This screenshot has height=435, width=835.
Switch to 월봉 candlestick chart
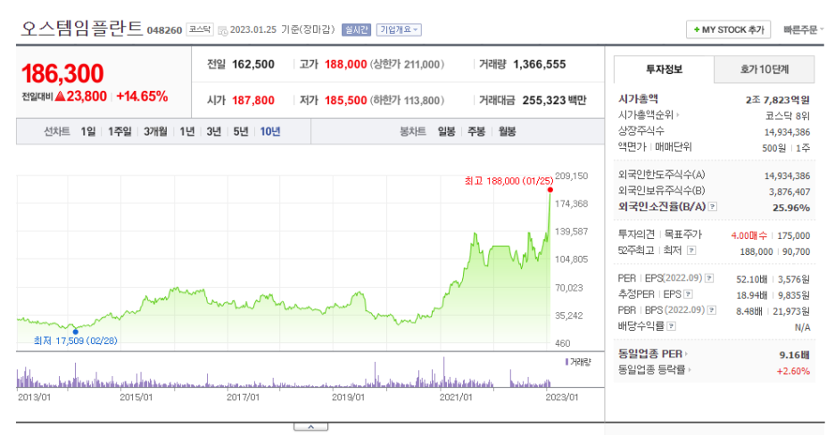coord(507,131)
